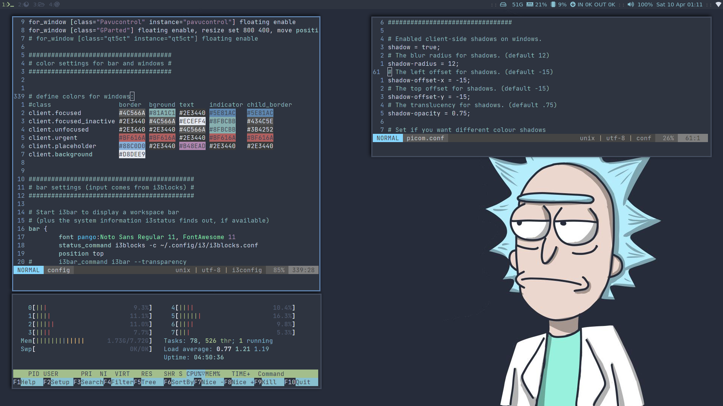This screenshot has width=723, height=406.
Task: Click the Wi-Fi icon in the bar
Action: 718,5
